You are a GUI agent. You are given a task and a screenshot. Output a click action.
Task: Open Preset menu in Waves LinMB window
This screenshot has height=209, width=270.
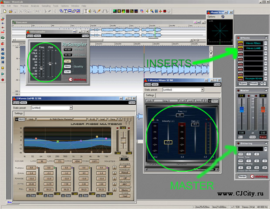(x=132, y=103)
